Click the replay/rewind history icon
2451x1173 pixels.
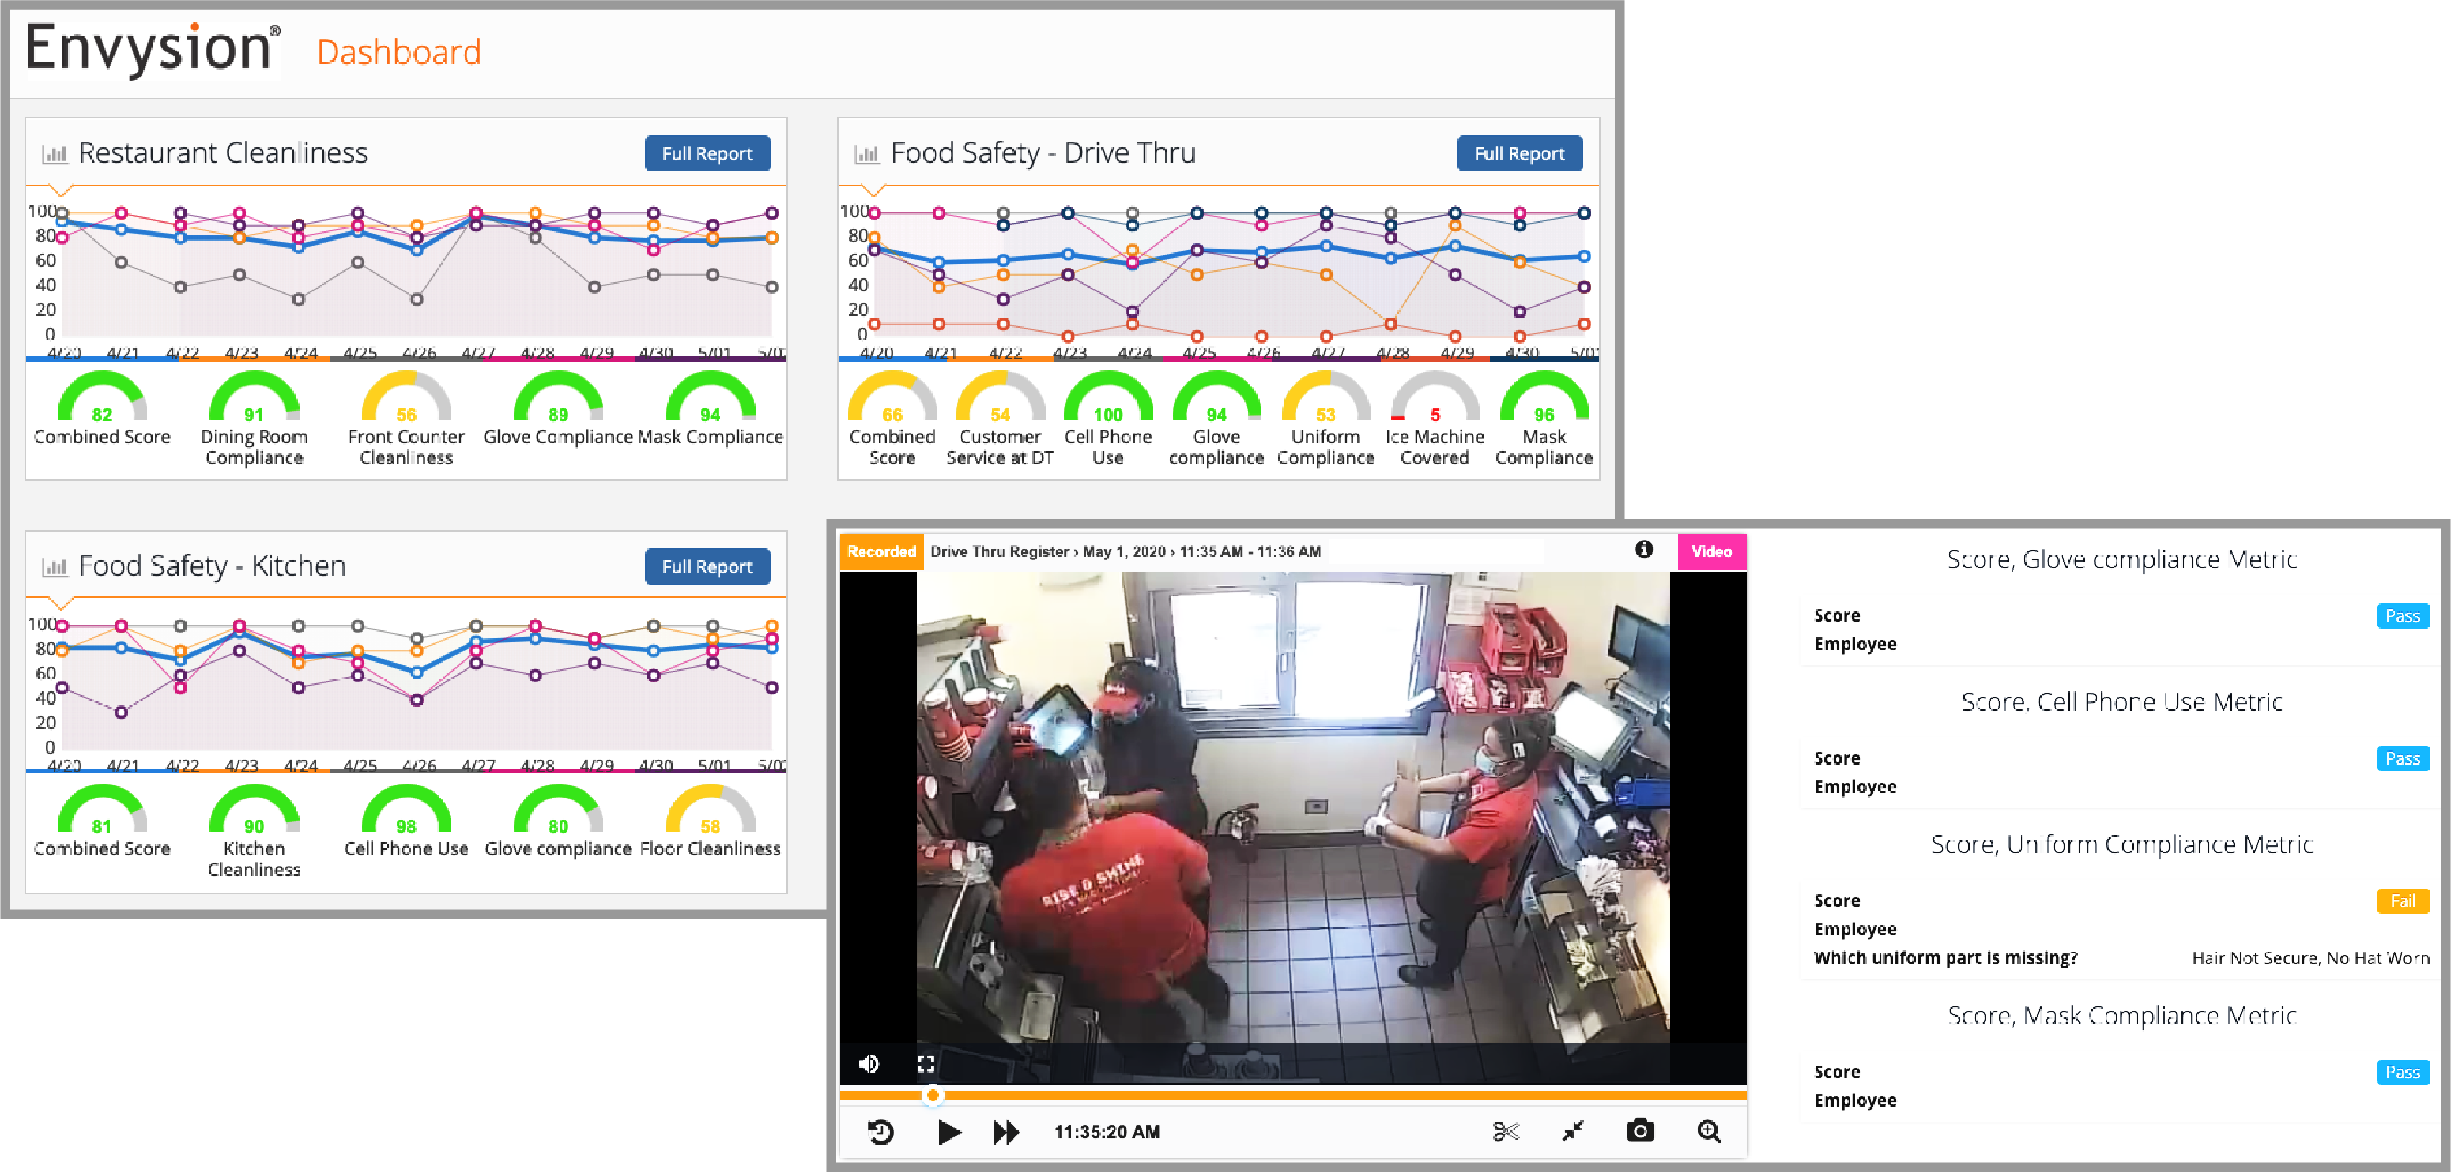[881, 1132]
